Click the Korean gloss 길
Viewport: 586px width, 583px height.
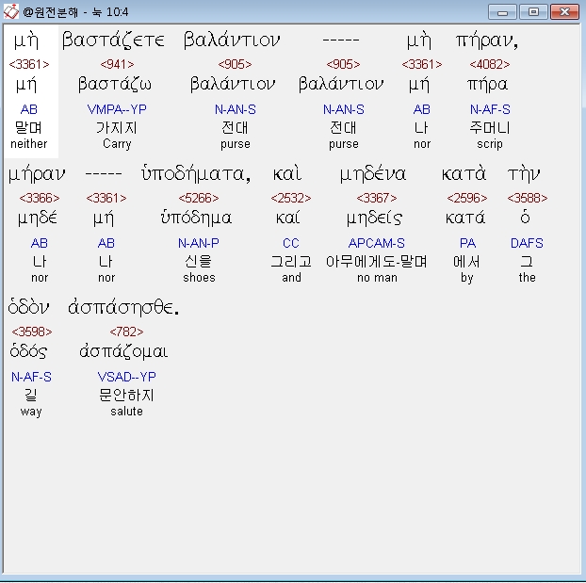pyautogui.click(x=31, y=395)
